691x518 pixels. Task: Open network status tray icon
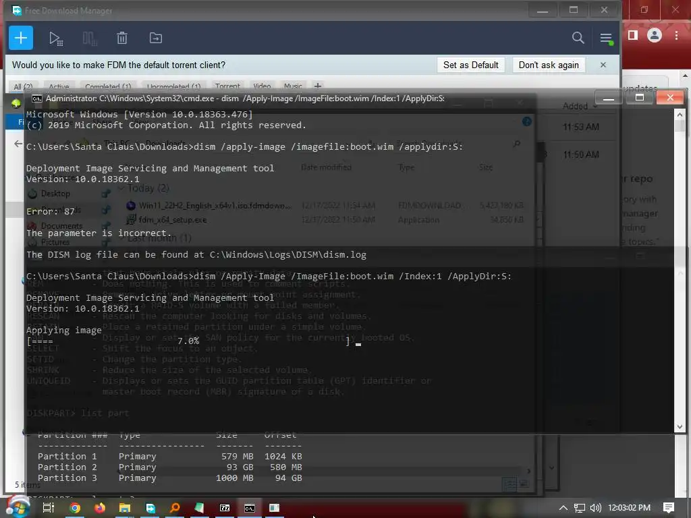(x=580, y=508)
